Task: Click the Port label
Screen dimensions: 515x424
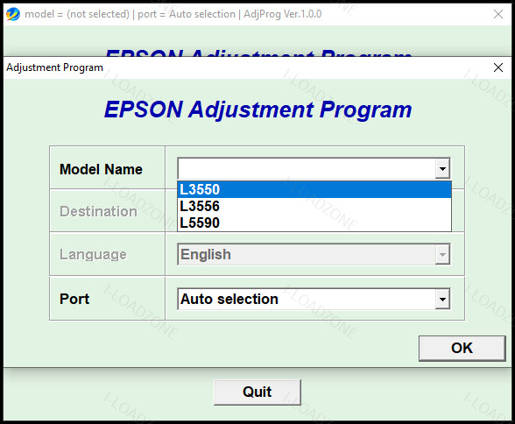Action: pyautogui.click(x=74, y=299)
